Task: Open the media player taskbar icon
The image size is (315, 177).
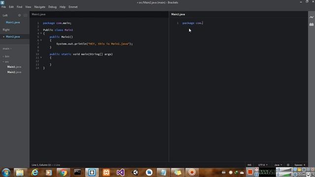Action: tap(49, 173)
